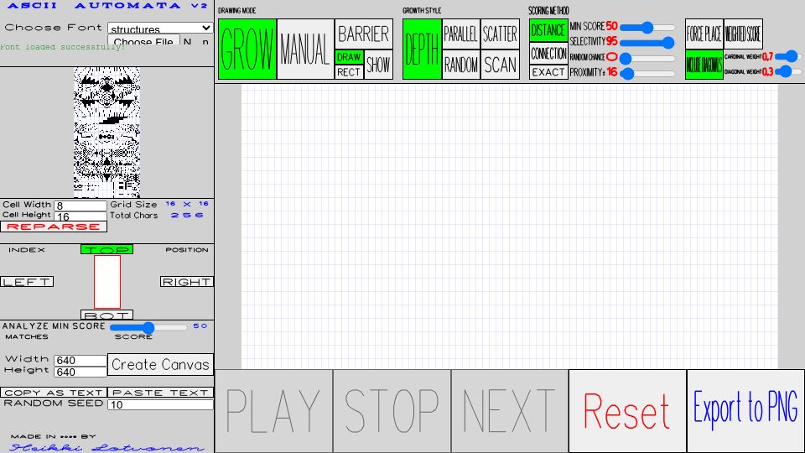Click the 'ASCII AUTOMATA v2' title
This screenshot has width=805, height=453.
tap(106, 6)
